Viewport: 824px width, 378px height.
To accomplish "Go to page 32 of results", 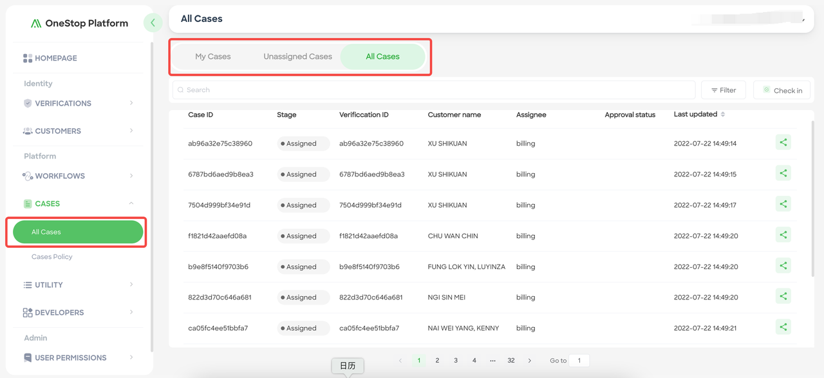I will [510, 360].
